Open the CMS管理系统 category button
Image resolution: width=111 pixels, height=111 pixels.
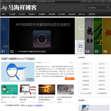click(x=102, y=93)
